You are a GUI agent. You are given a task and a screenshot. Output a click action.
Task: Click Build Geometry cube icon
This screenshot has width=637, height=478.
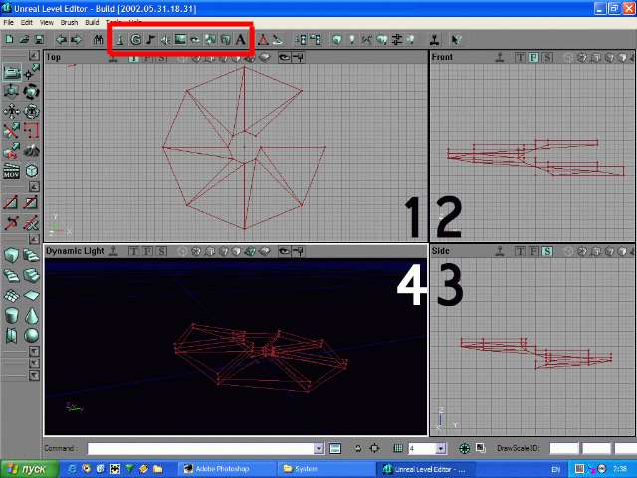pyautogui.click(x=337, y=40)
